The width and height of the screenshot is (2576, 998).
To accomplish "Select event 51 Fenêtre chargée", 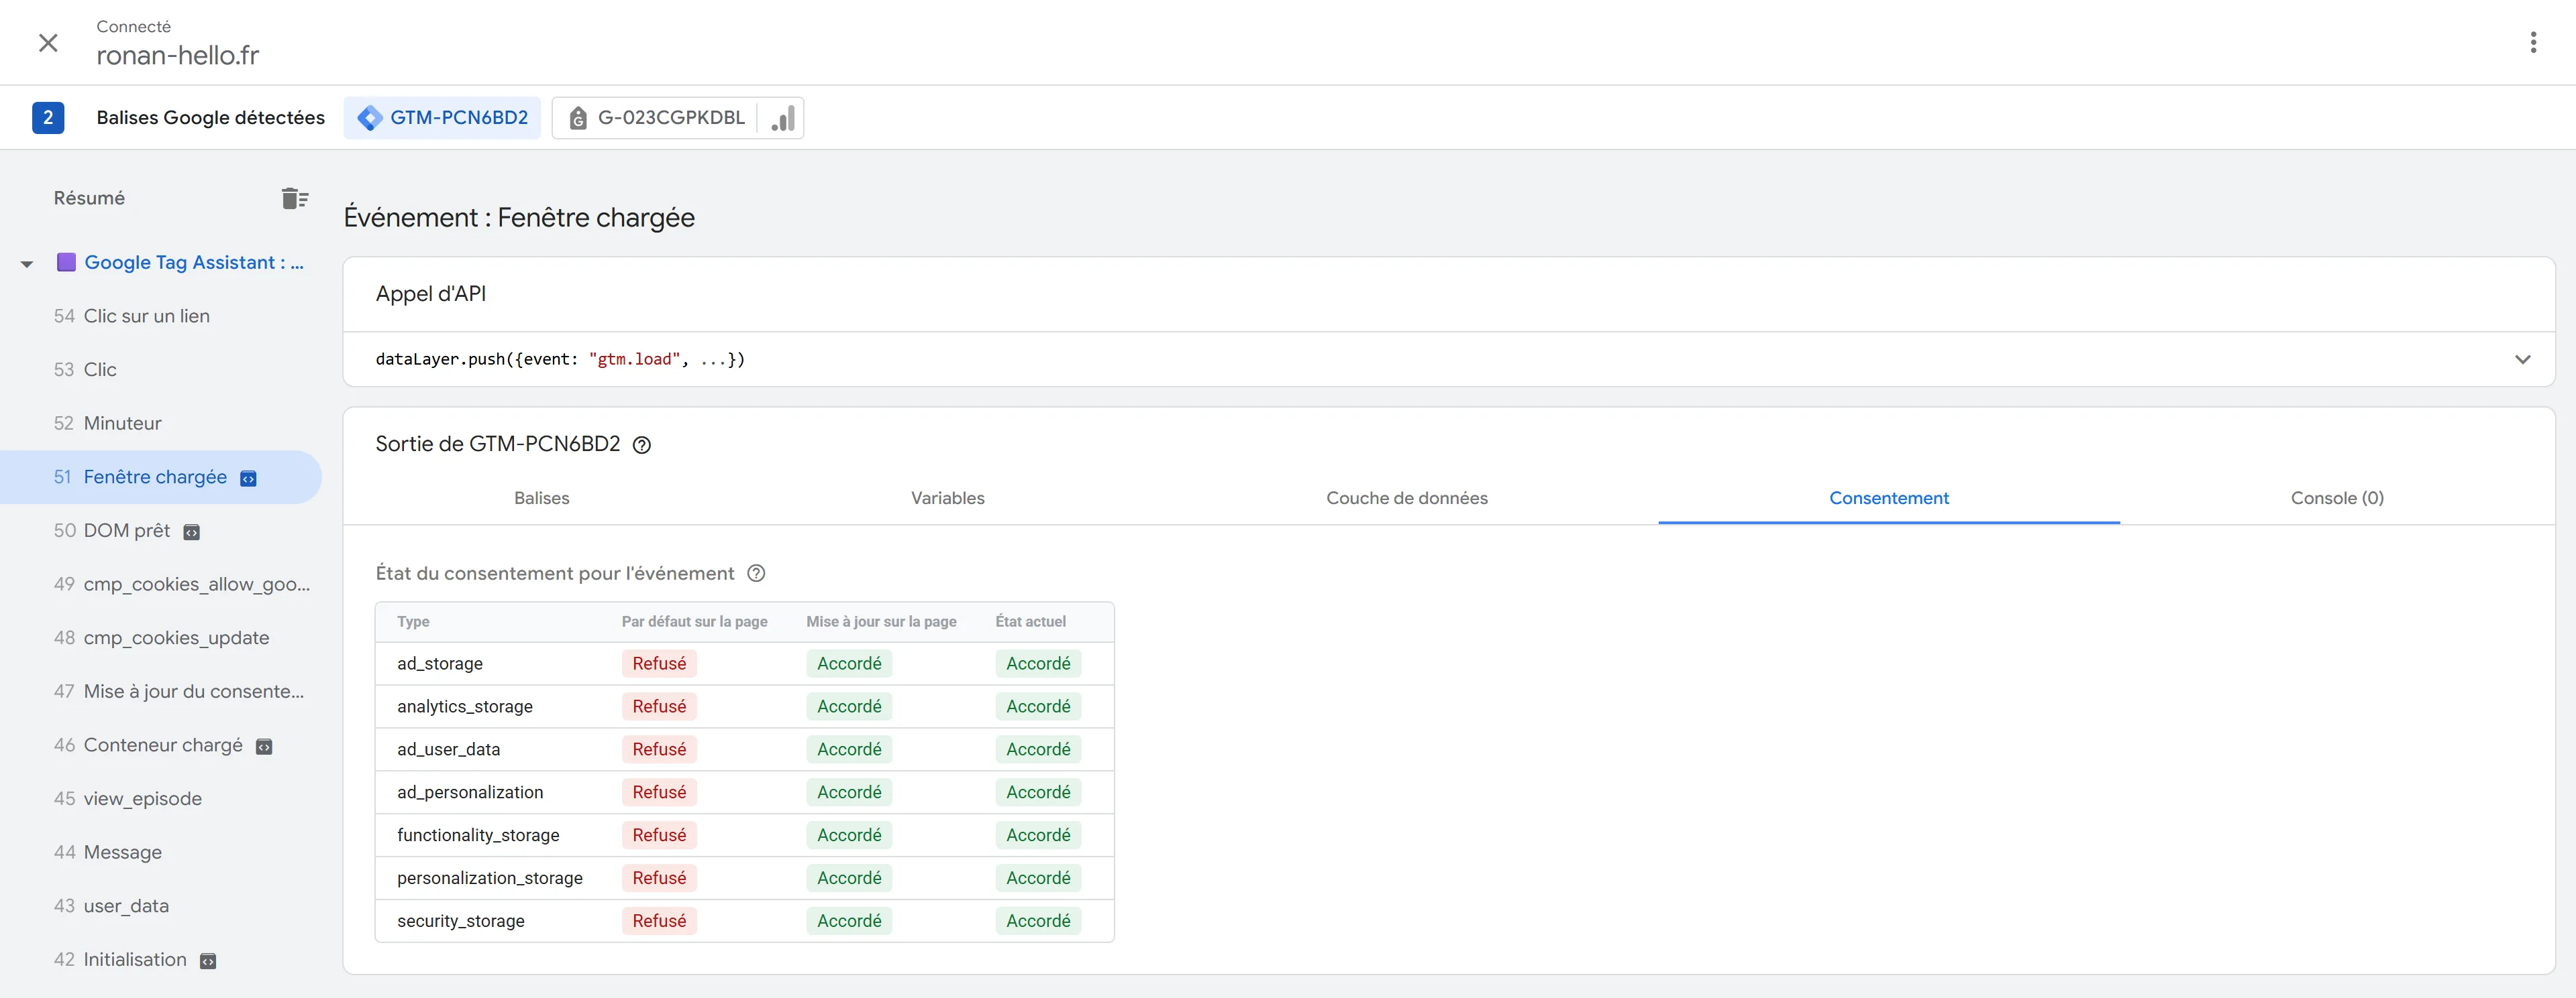I will [x=161, y=477].
